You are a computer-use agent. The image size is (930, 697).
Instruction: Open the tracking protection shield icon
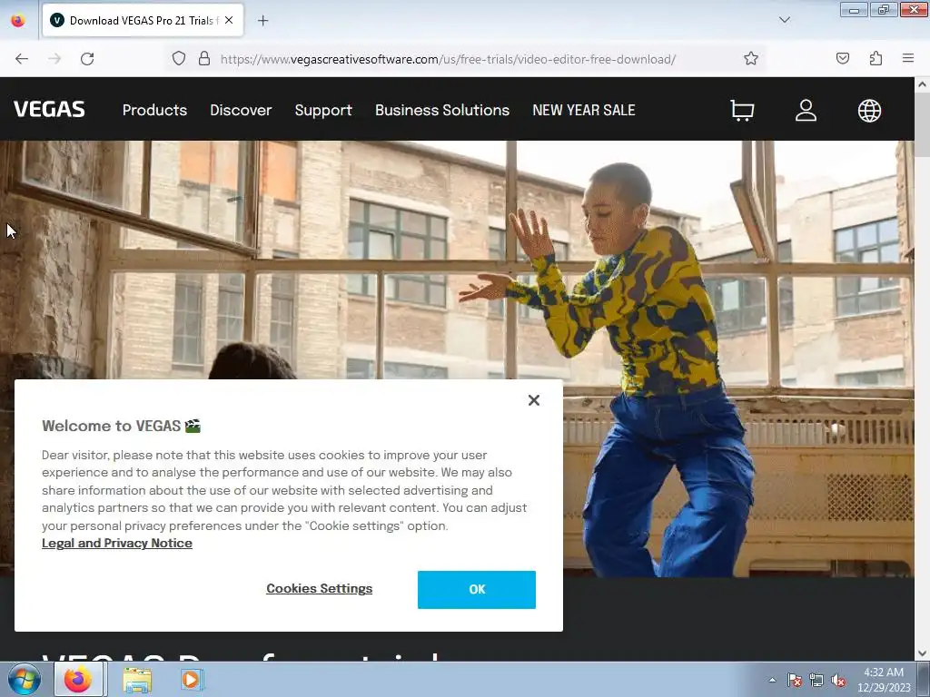click(x=179, y=59)
